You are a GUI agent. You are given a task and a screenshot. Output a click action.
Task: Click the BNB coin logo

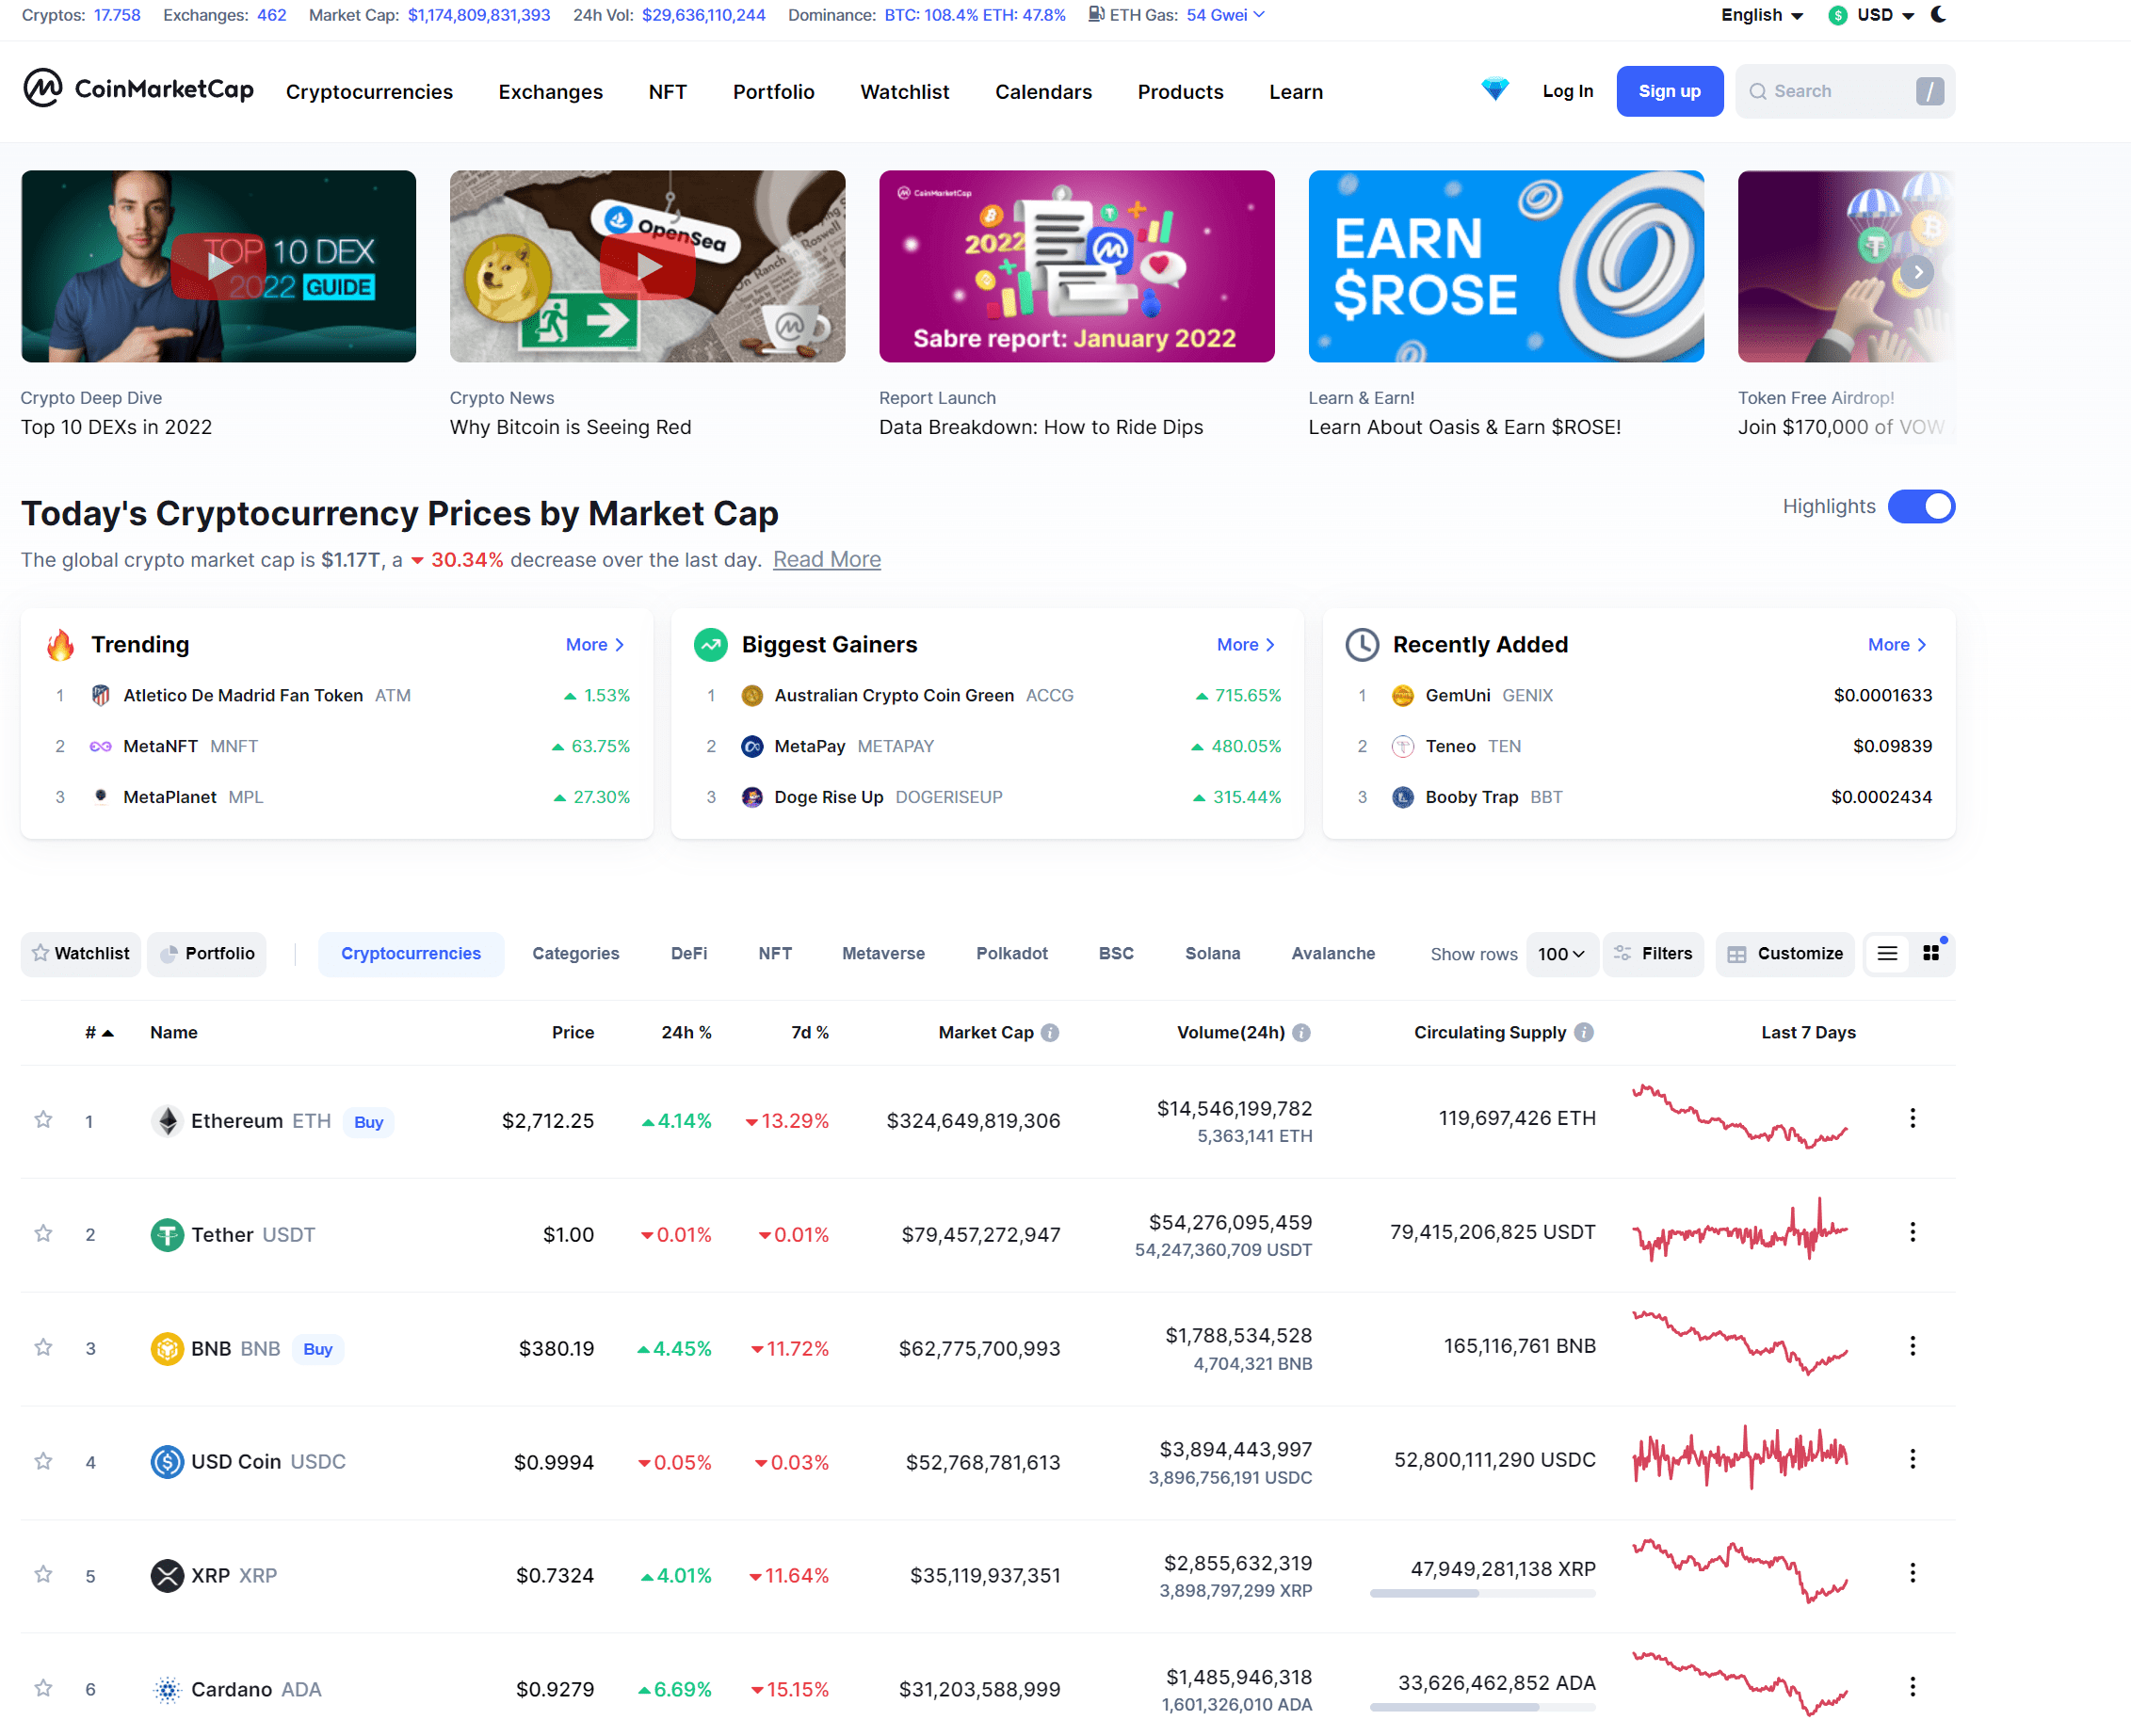[x=167, y=1348]
